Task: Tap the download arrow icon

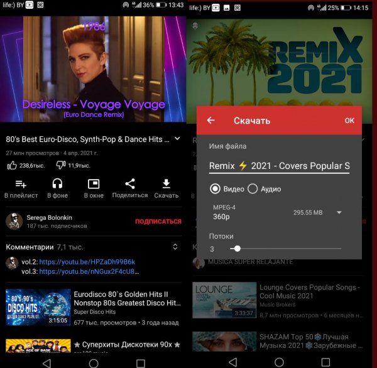Action: 166,183
